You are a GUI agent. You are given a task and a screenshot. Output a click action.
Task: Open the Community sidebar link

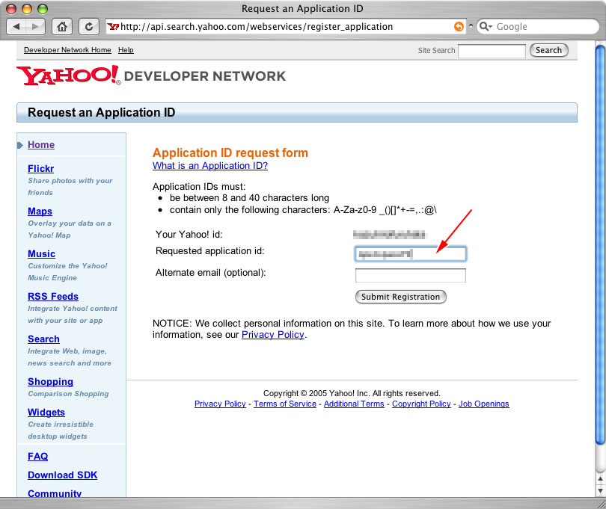55,493
